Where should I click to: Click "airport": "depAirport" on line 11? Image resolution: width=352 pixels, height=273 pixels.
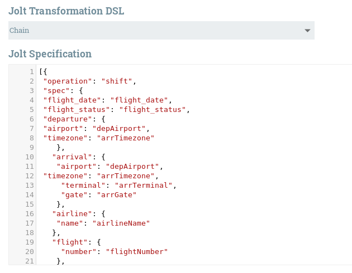pyautogui.click(x=110, y=167)
